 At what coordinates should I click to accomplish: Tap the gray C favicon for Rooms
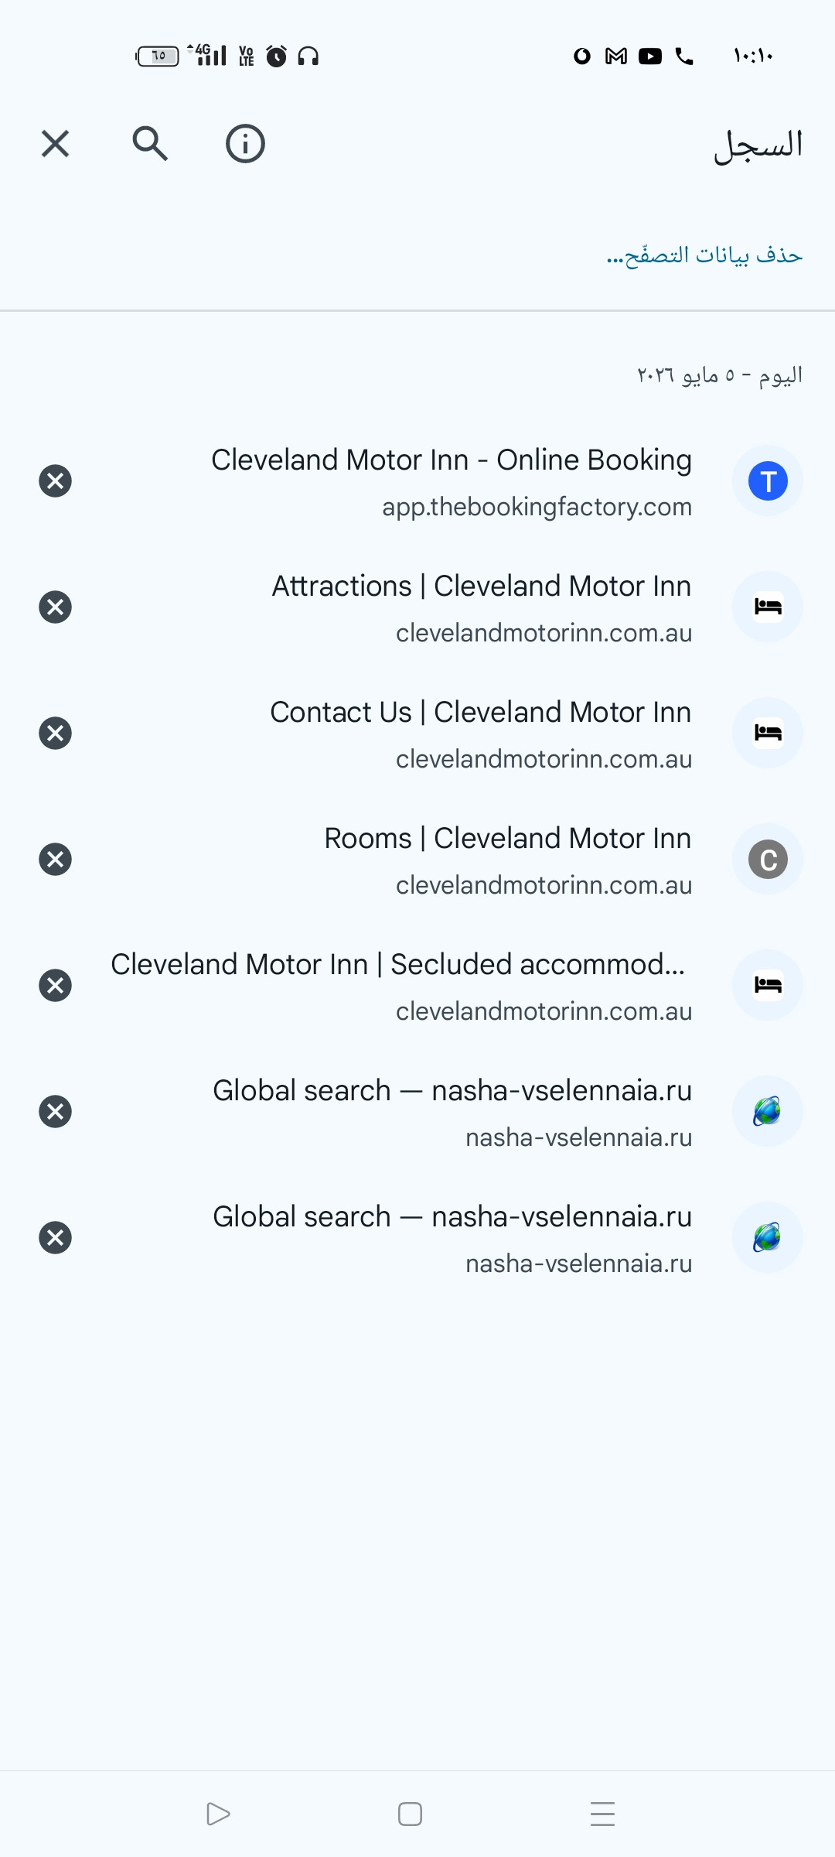(768, 859)
